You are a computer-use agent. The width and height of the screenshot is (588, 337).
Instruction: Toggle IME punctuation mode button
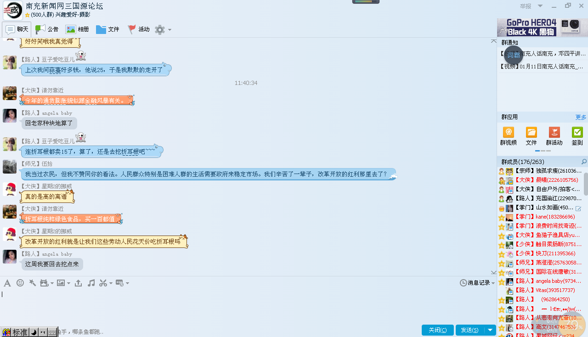(43, 332)
